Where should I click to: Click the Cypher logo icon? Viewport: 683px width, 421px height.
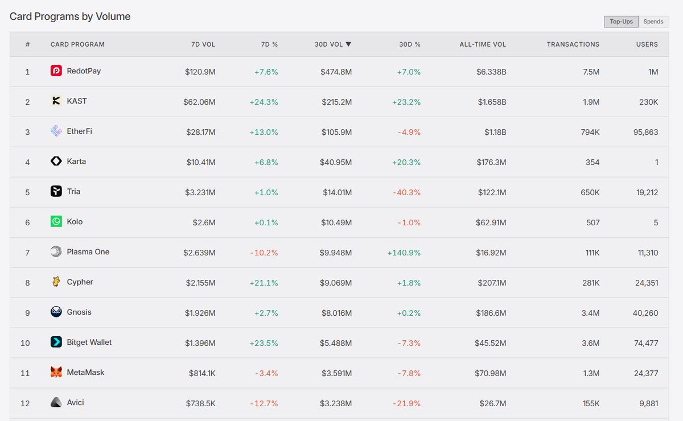(x=56, y=282)
